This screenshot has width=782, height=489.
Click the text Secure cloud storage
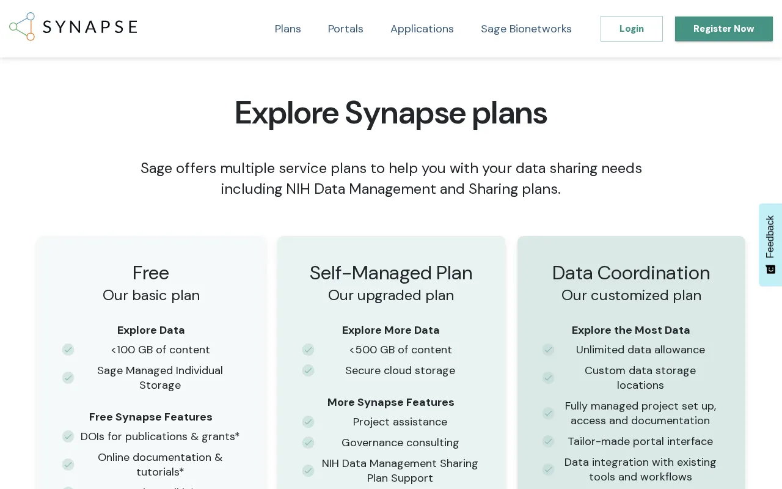coord(400,370)
